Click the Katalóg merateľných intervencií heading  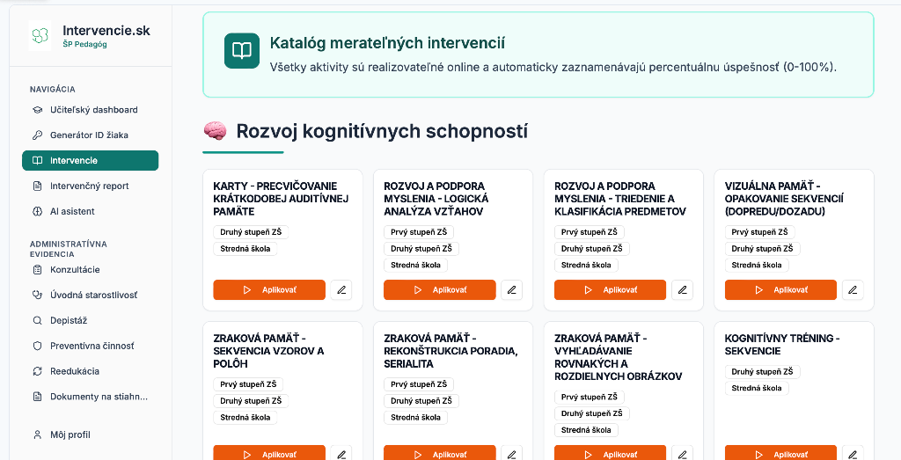388,42
